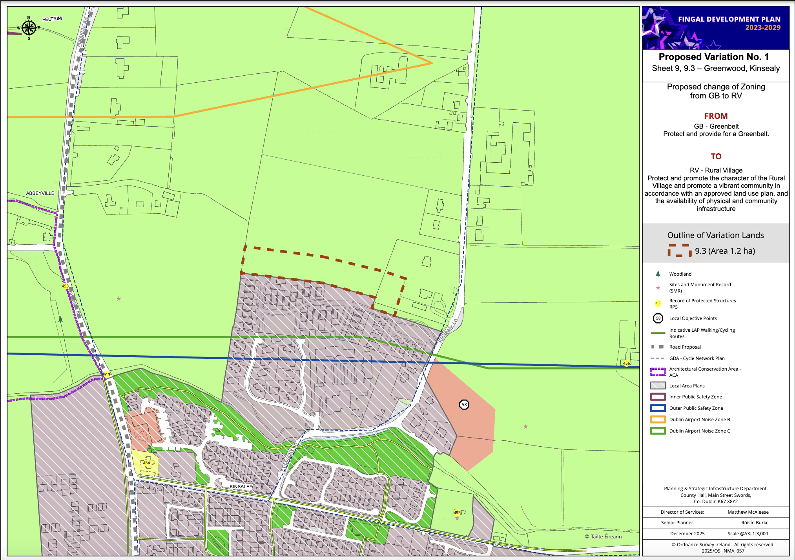Click the Outer Public Safety Zone swatch
The width and height of the screenshot is (795, 560).
coord(658,408)
